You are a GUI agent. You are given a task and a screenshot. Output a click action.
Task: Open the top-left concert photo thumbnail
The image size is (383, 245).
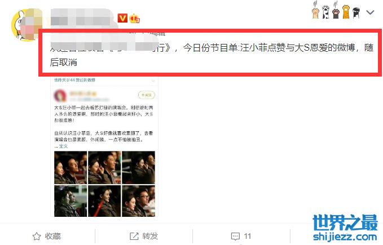point(71,167)
